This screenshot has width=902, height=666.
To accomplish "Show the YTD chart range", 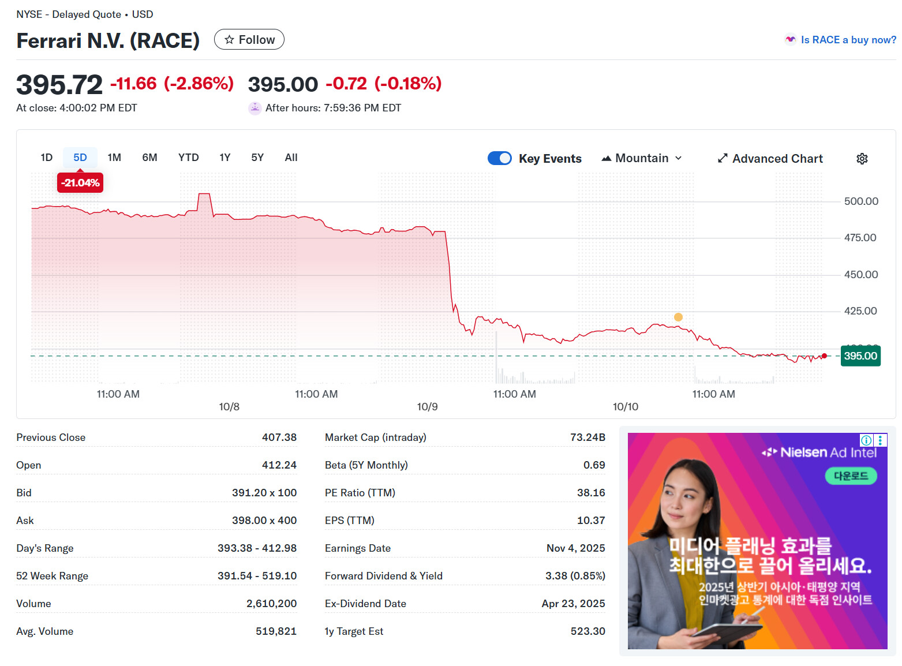I will 188,158.
